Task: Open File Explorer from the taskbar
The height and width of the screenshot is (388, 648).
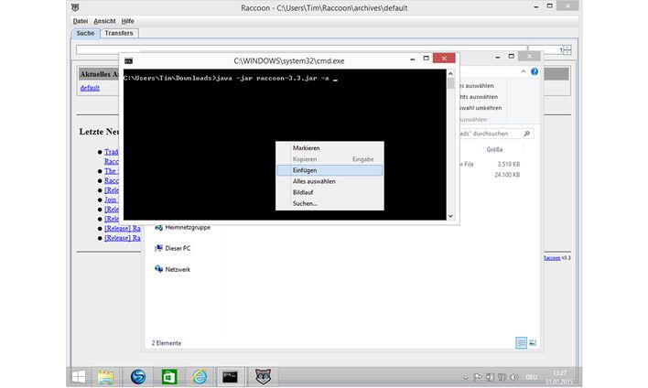Action: [x=105, y=377]
